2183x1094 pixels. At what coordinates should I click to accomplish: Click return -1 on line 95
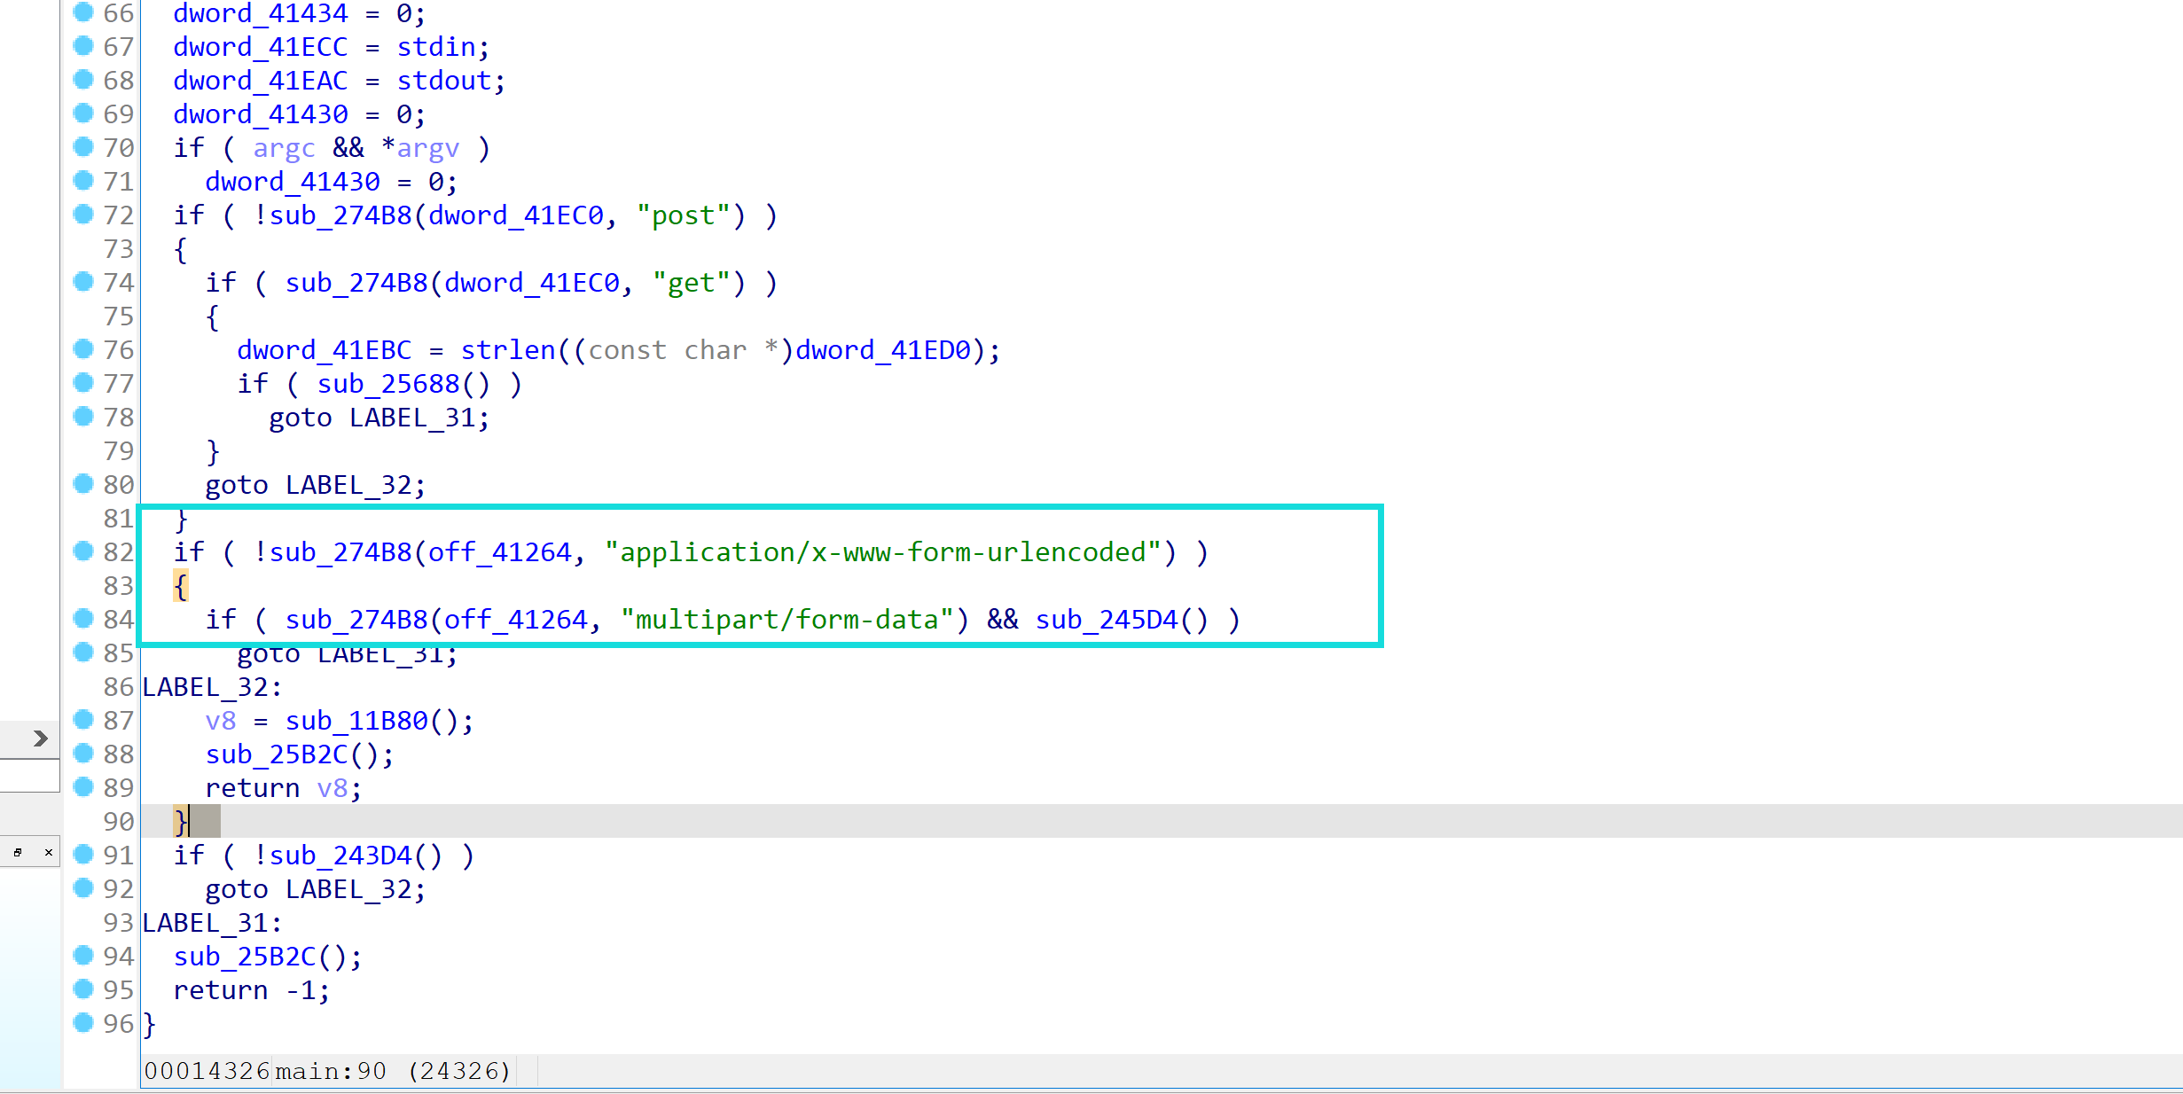pos(252,990)
